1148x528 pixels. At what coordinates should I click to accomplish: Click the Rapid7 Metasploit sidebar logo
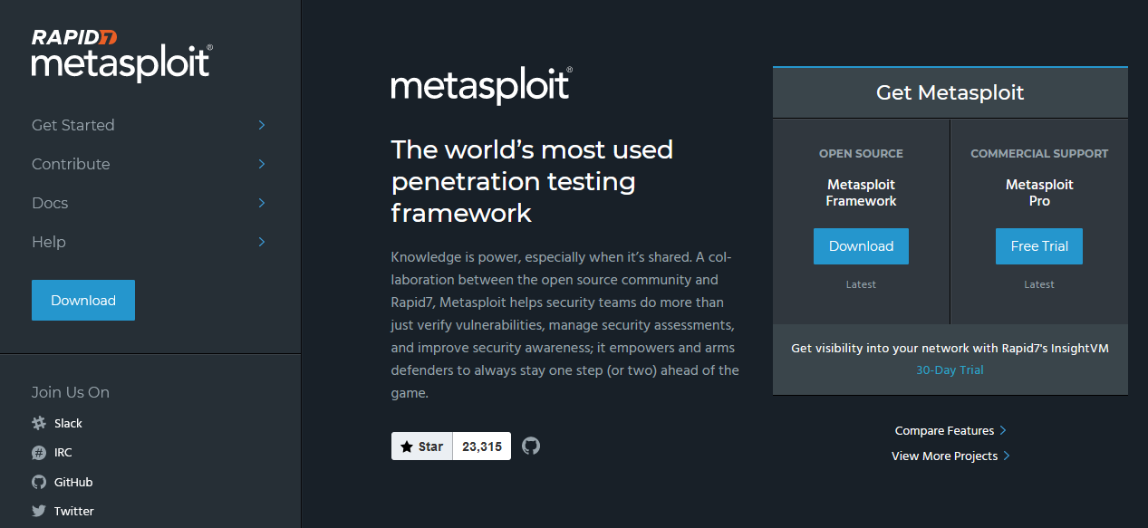(121, 56)
